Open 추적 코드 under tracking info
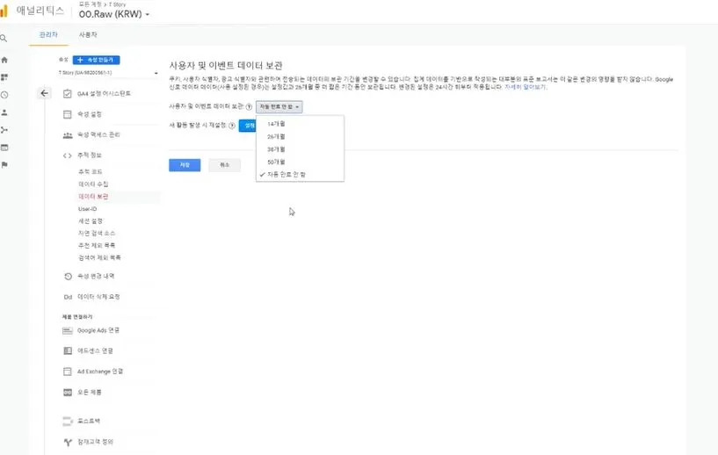 [x=91, y=172]
